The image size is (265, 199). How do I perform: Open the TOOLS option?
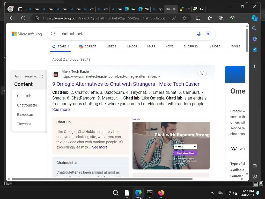point(236,46)
